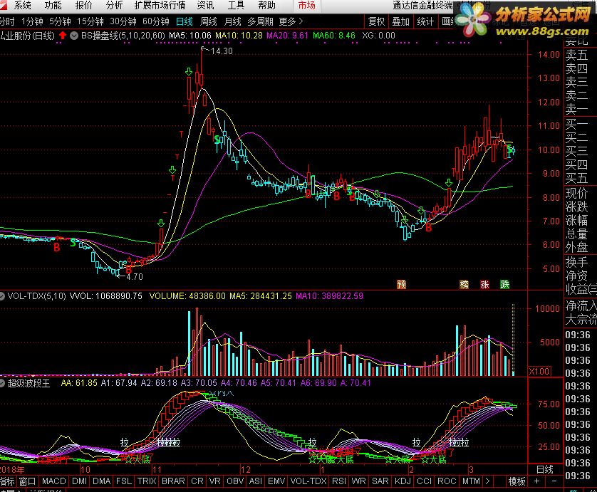Select the MACD indicator tab
This screenshot has width=597, height=492.
53,481
